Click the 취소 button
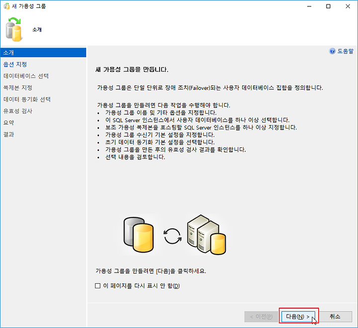Viewport: 358px width, 328px height. tap(335, 317)
